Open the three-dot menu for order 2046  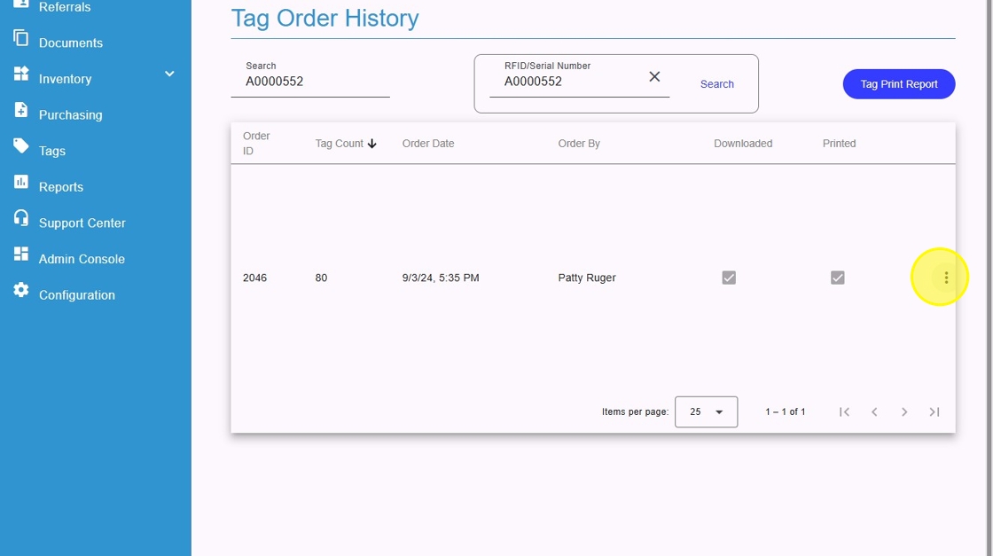coord(946,278)
